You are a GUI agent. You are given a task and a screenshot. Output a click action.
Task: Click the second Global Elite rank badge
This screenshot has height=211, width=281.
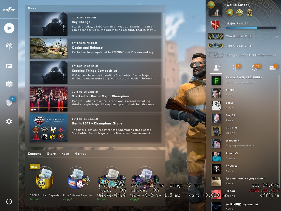(x=216, y=46)
